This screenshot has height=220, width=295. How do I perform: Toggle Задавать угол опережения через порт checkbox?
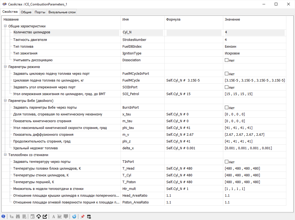[226, 87]
